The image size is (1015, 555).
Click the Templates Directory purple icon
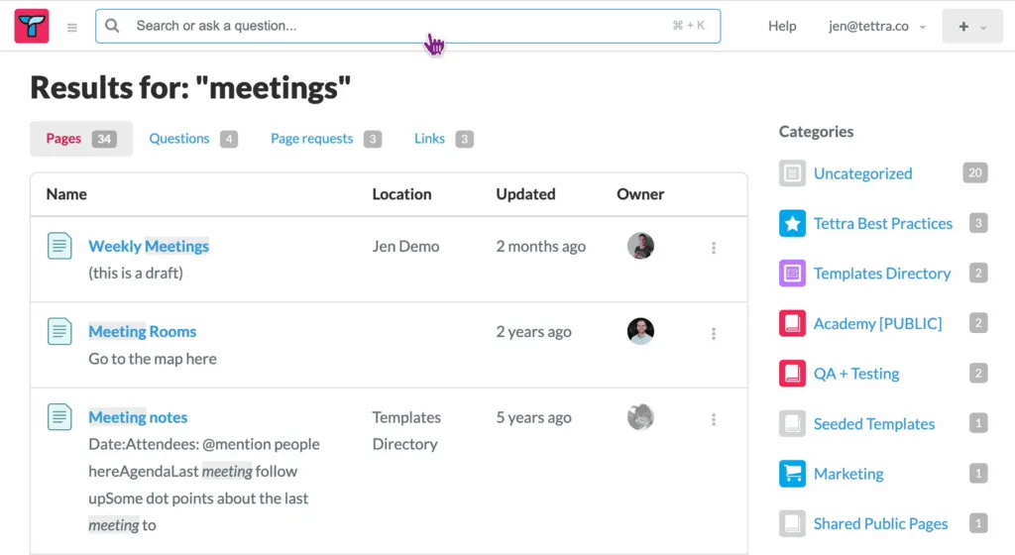pyautogui.click(x=792, y=273)
